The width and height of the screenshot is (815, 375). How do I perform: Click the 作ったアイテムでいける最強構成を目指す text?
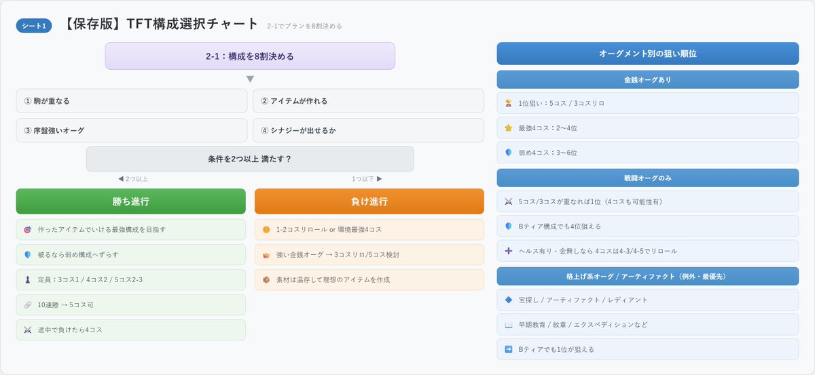click(x=102, y=230)
